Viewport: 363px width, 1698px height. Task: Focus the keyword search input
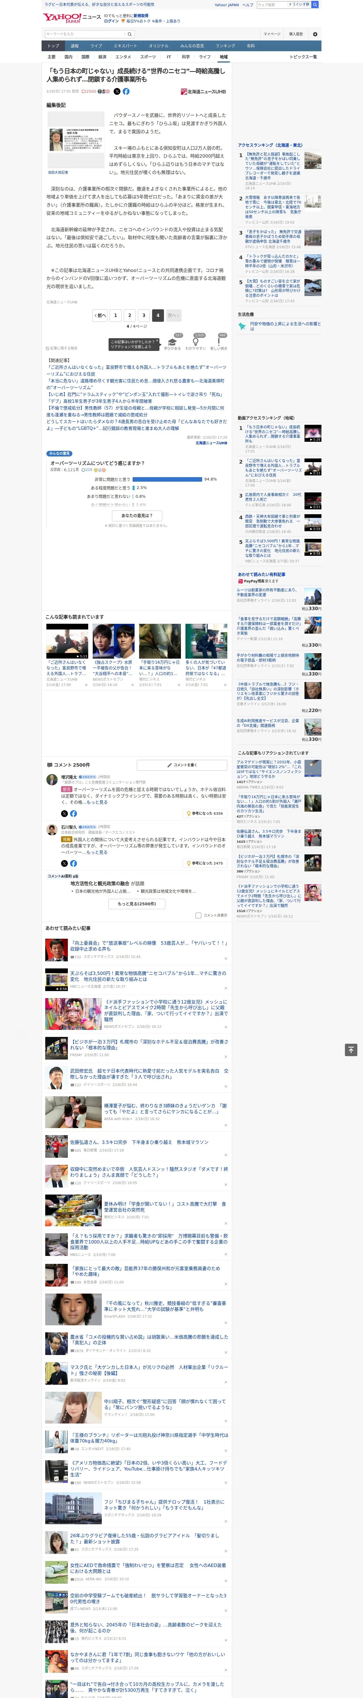85,34
